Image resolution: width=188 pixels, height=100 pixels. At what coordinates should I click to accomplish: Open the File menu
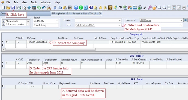point(8,2)
